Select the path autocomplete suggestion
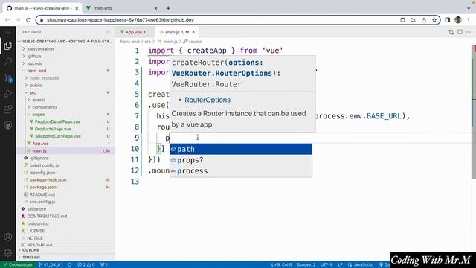Image resolution: width=476 pixels, height=268 pixels. pos(241,149)
